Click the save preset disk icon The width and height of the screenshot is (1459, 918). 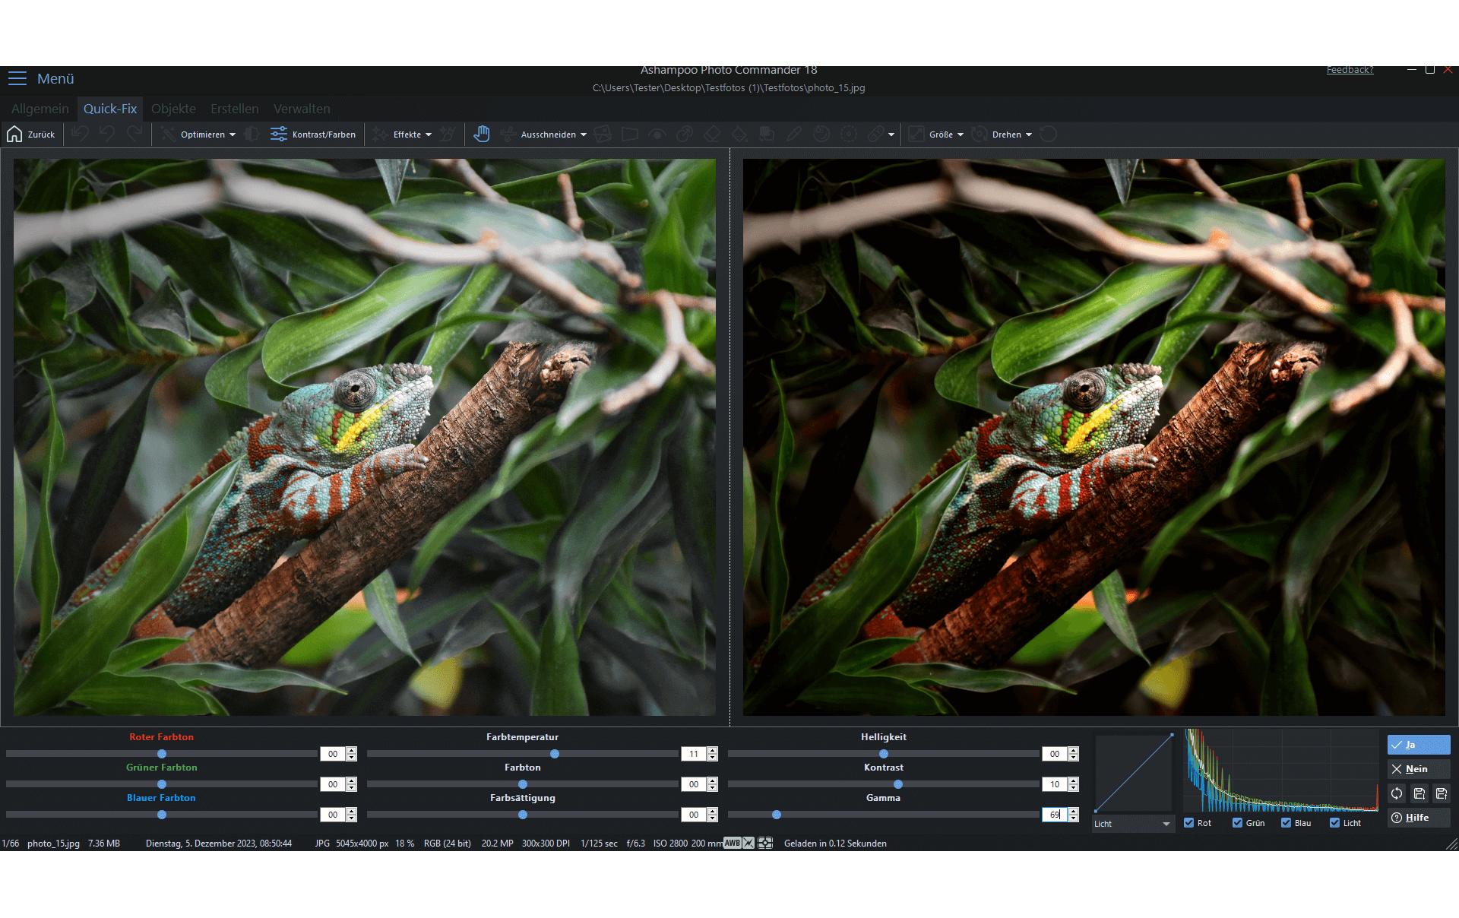coord(1419,793)
